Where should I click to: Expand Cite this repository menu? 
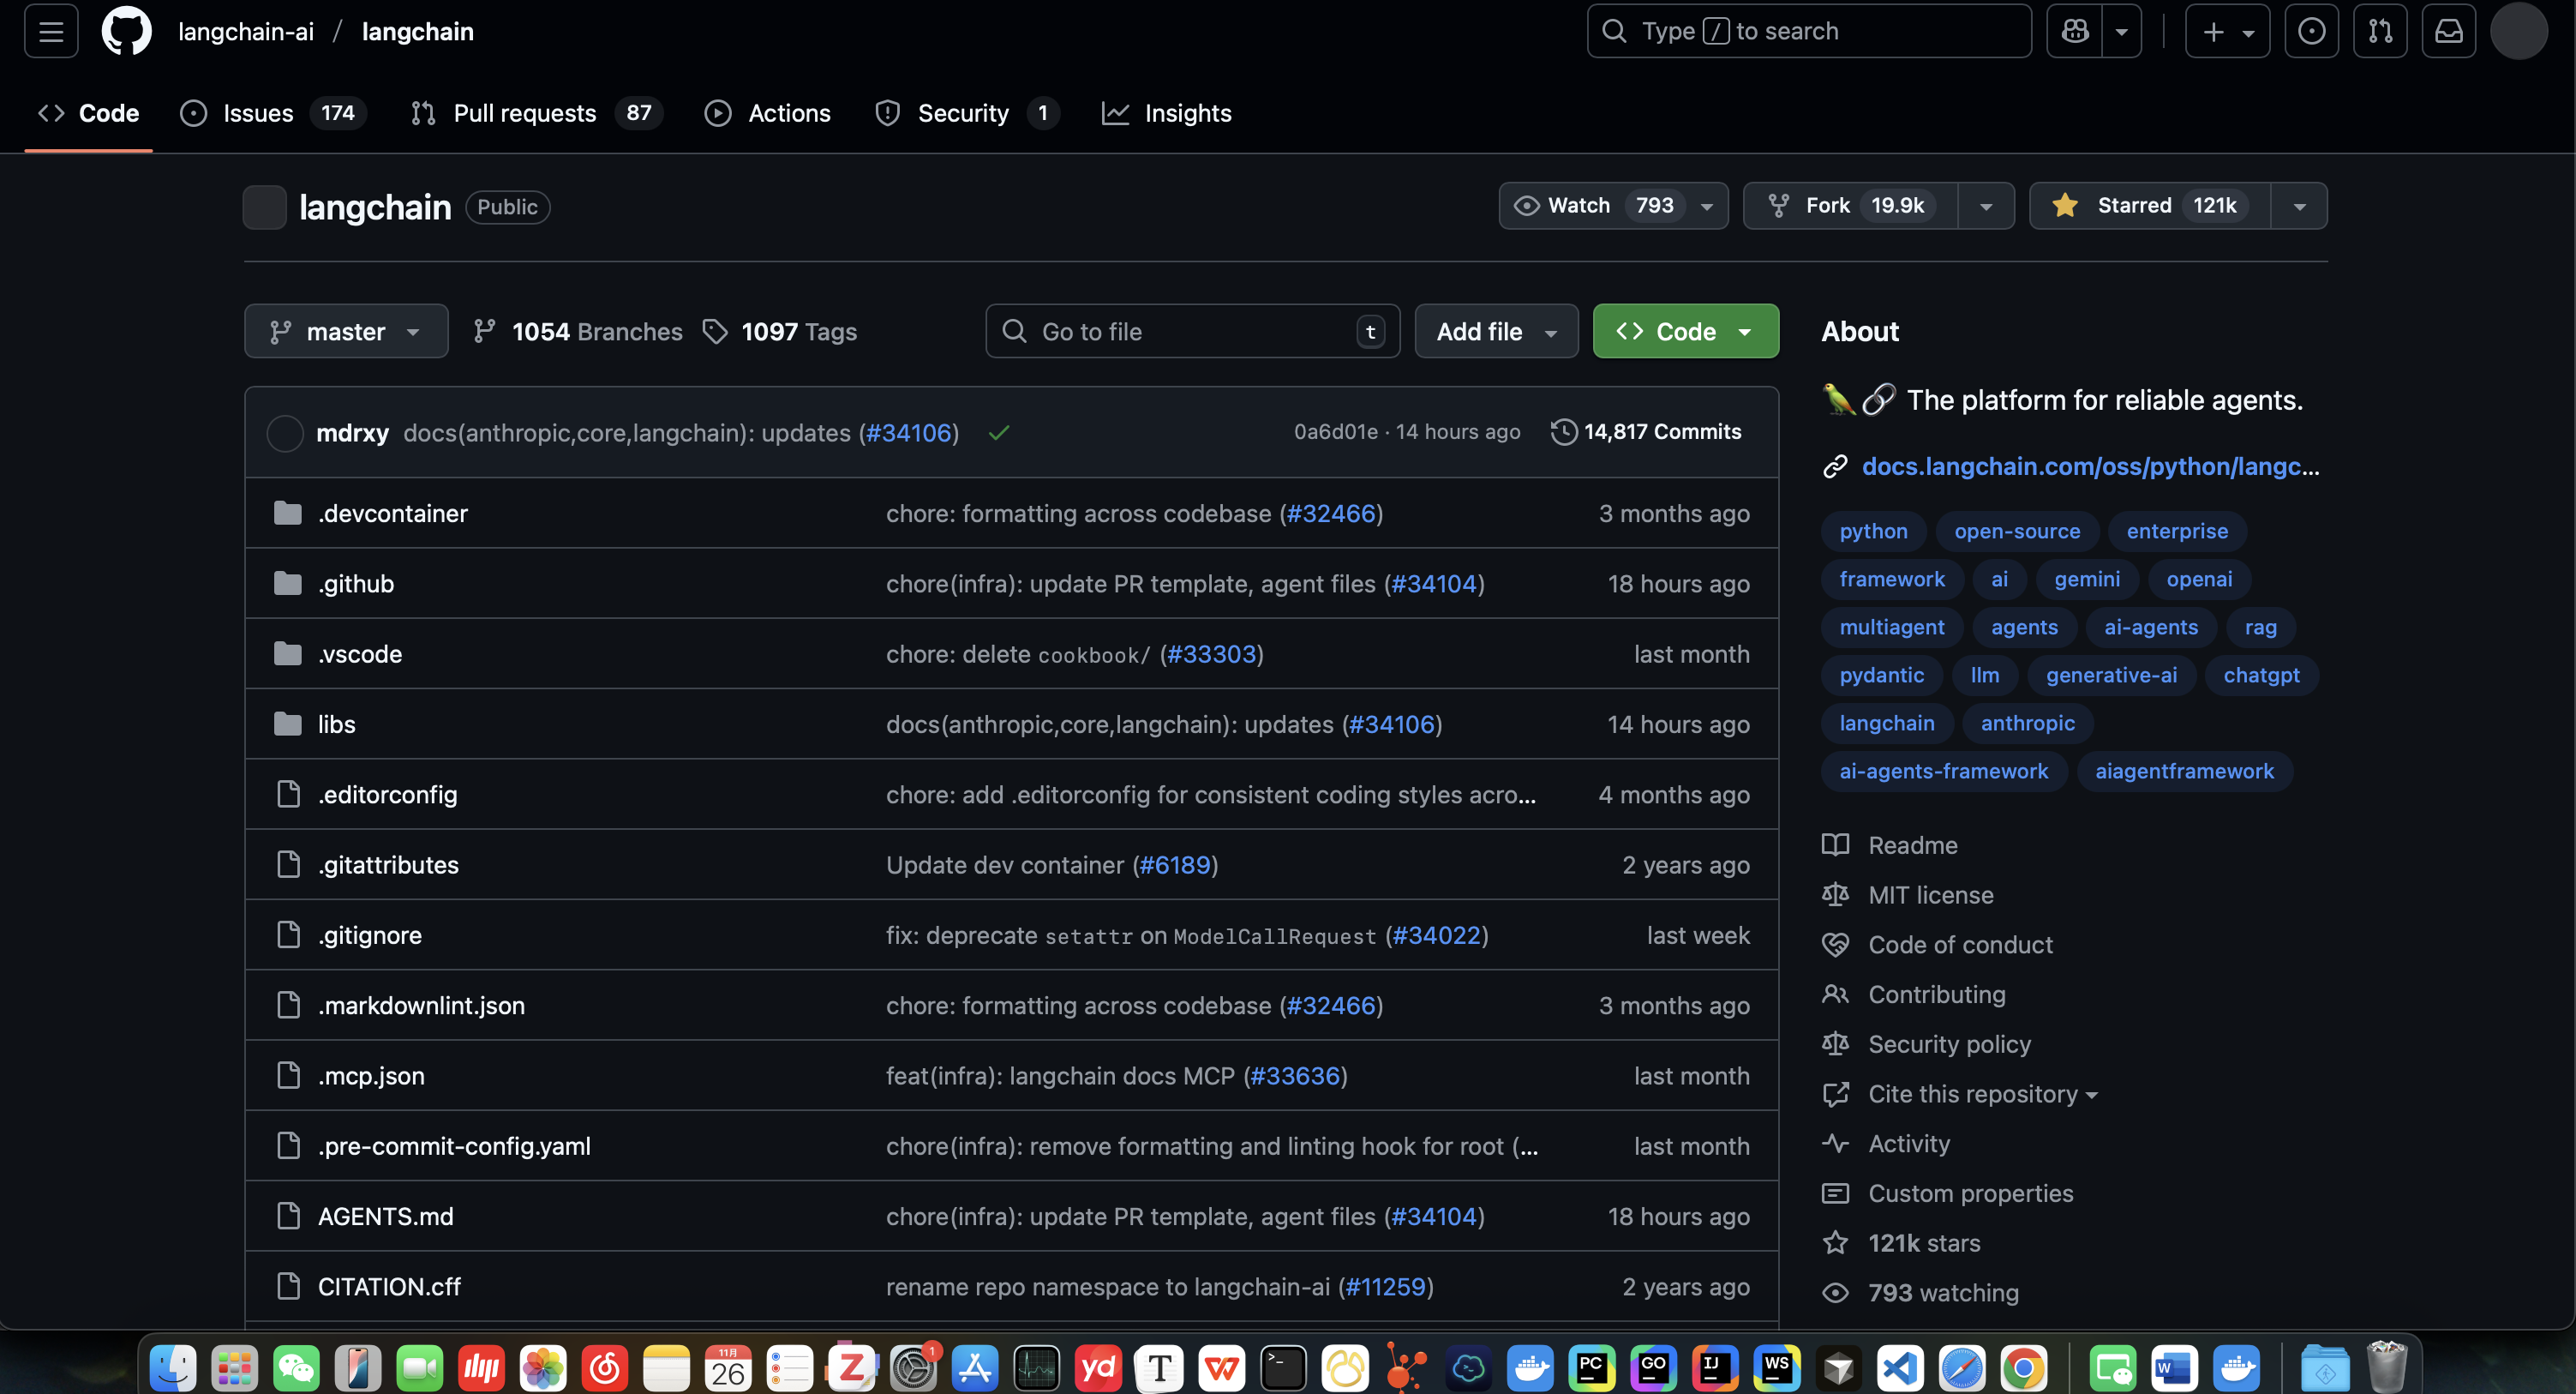(1982, 1094)
